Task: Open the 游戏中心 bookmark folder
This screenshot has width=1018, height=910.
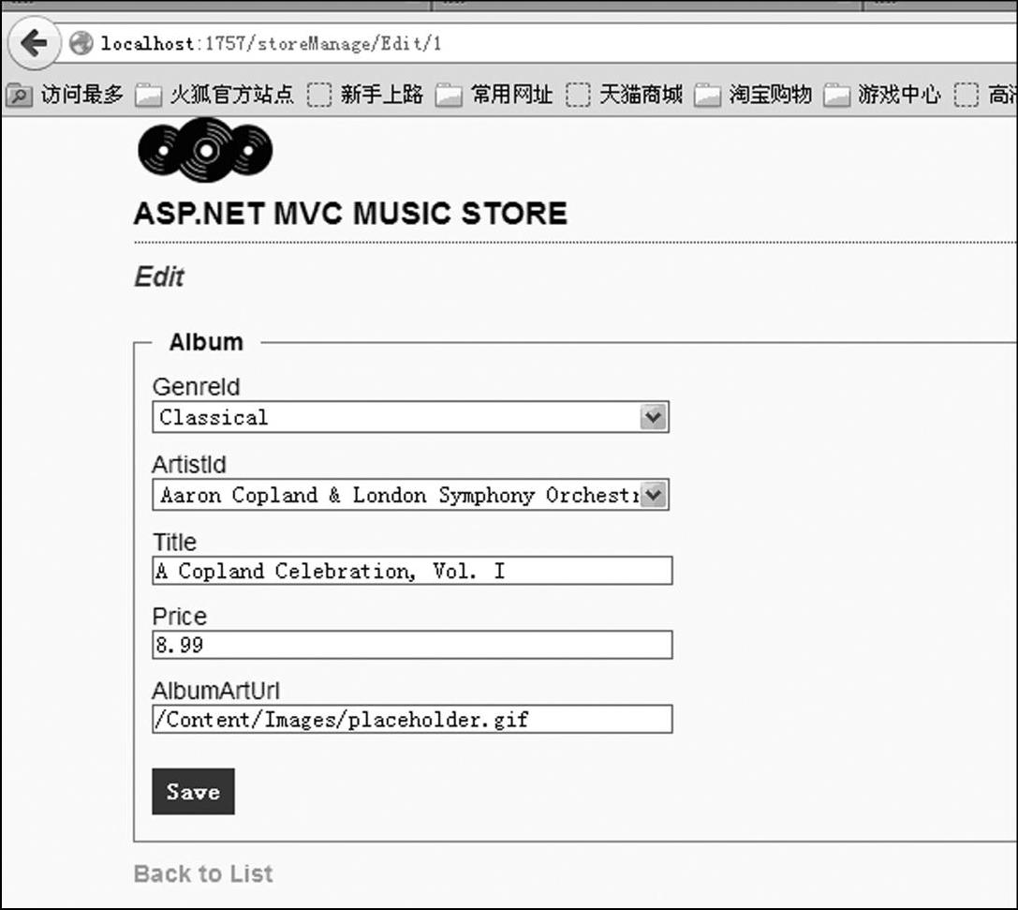Action: [x=881, y=95]
